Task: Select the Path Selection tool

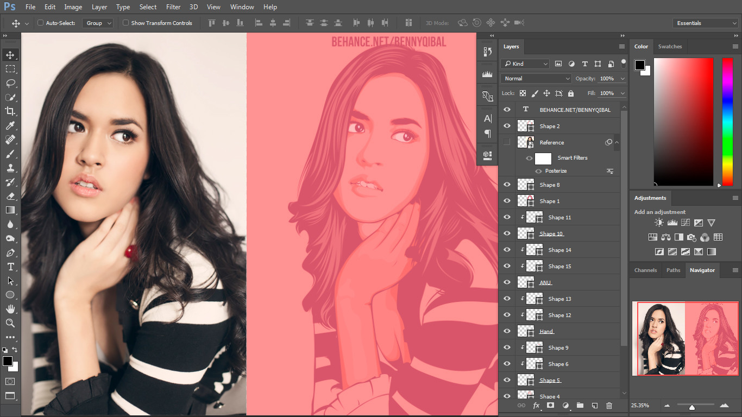Action: (10, 281)
